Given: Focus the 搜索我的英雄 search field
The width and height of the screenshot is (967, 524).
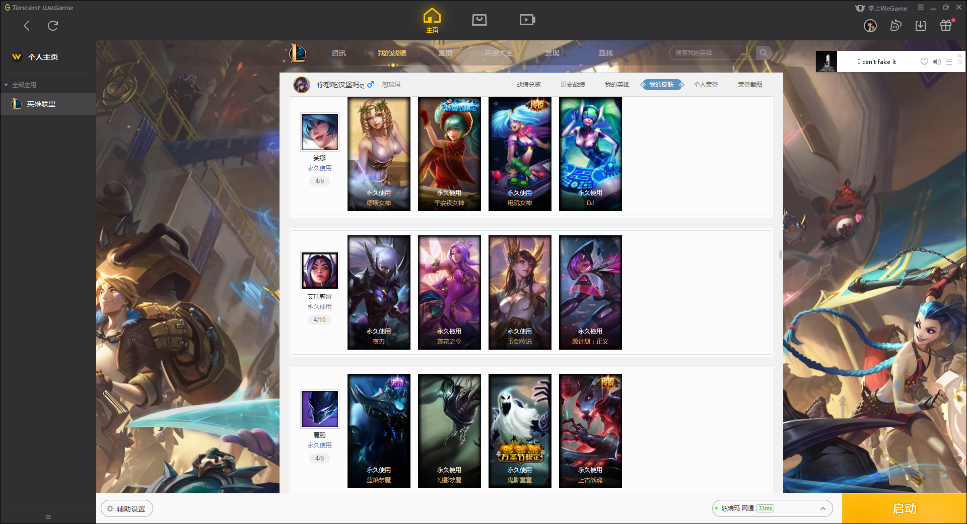Looking at the screenshot, I should click(x=713, y=53).
